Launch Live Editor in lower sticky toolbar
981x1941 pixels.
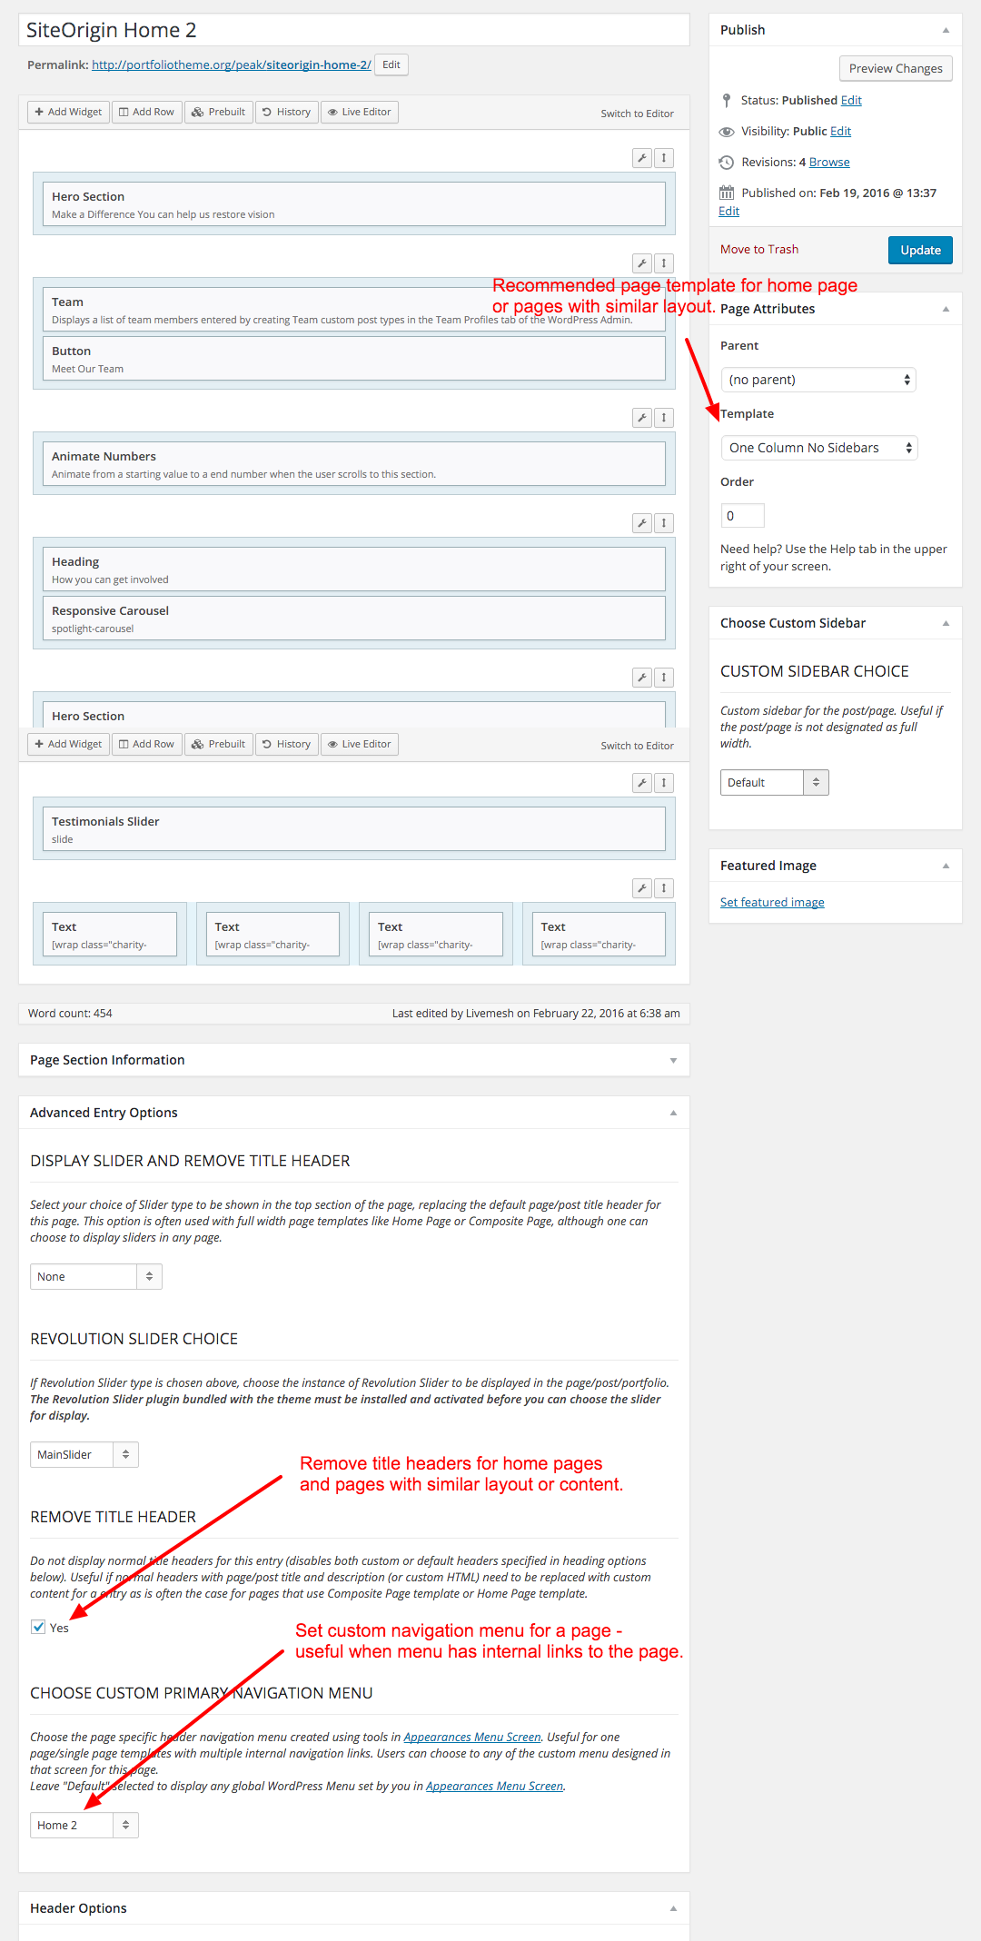[360, 744]
